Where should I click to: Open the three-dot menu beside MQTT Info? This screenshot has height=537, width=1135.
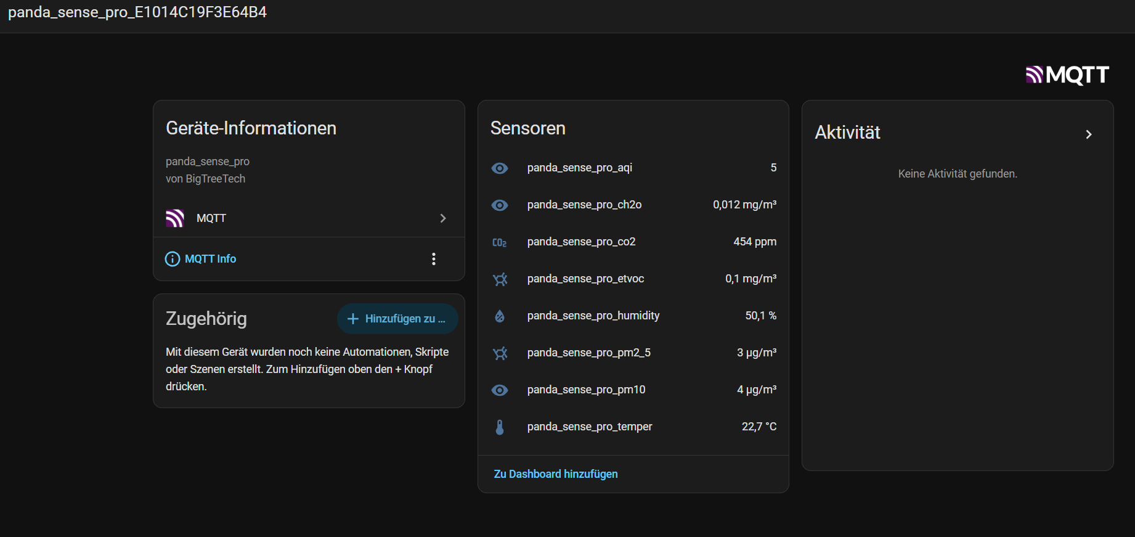point(434,259)
